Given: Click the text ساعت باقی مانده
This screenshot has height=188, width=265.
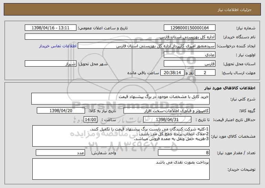Looking at the screenshot, I should (x=143, y=73).
